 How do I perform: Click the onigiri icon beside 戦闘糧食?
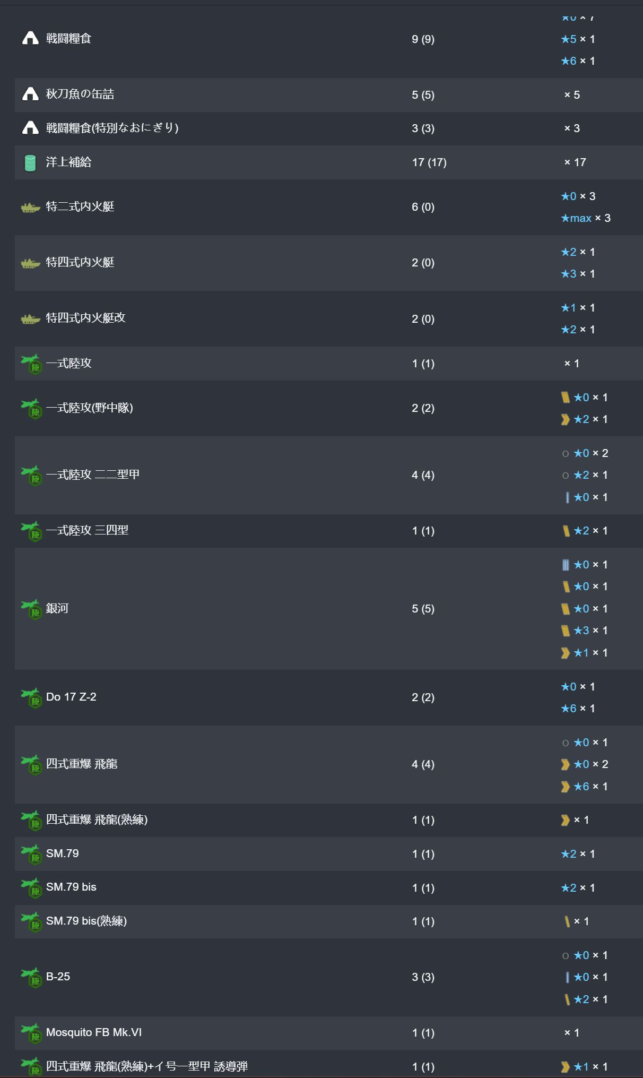30,38
